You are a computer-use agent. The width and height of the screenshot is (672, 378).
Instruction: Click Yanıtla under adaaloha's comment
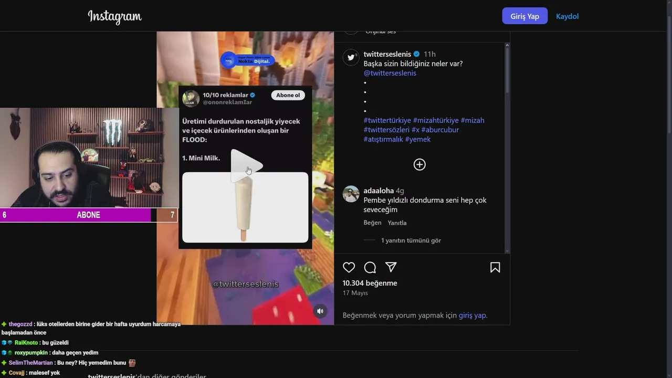point(397,223)
